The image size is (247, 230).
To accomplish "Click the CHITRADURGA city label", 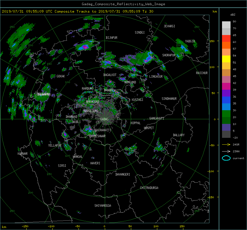I will click(x=149, y=188).
